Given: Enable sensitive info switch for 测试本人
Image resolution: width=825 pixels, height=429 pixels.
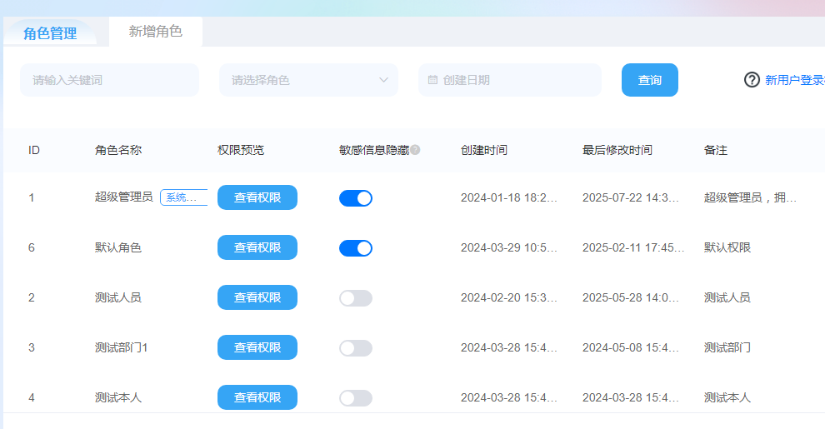Looking at the screenshot, I should pyautogui.click(x=356, y=398).
